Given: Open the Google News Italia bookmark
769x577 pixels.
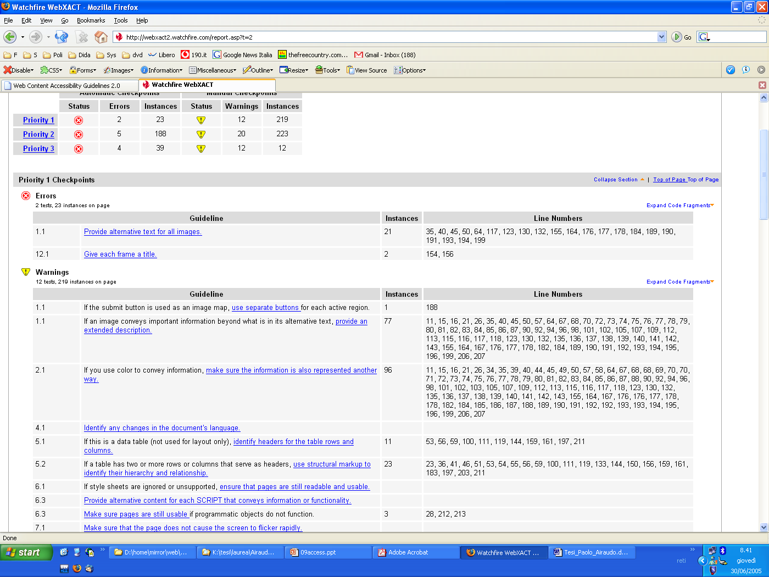Looking at the screenshot, I should point(243,55).
